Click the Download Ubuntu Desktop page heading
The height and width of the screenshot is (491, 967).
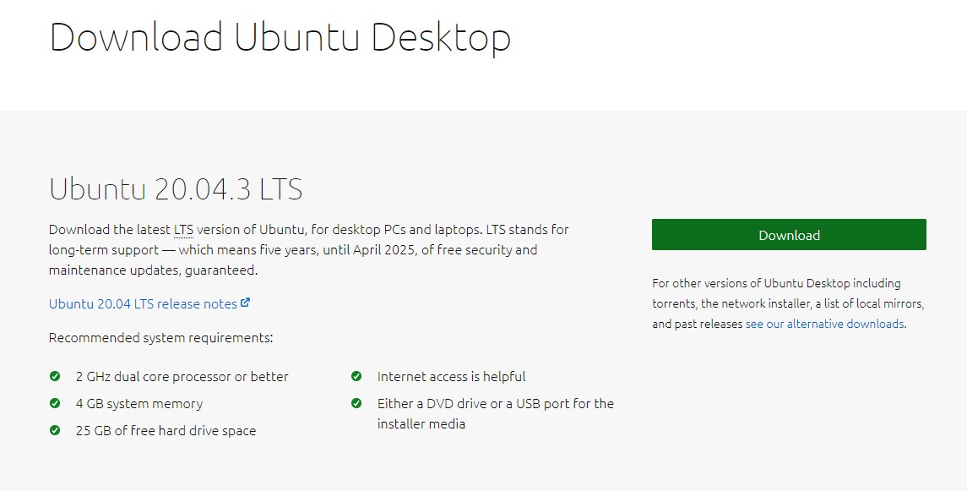[280, 37]
